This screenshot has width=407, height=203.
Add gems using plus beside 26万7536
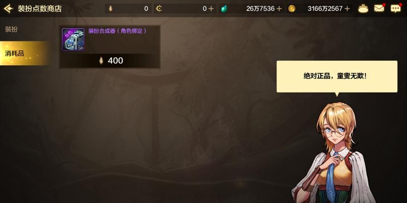click(279, 9)
